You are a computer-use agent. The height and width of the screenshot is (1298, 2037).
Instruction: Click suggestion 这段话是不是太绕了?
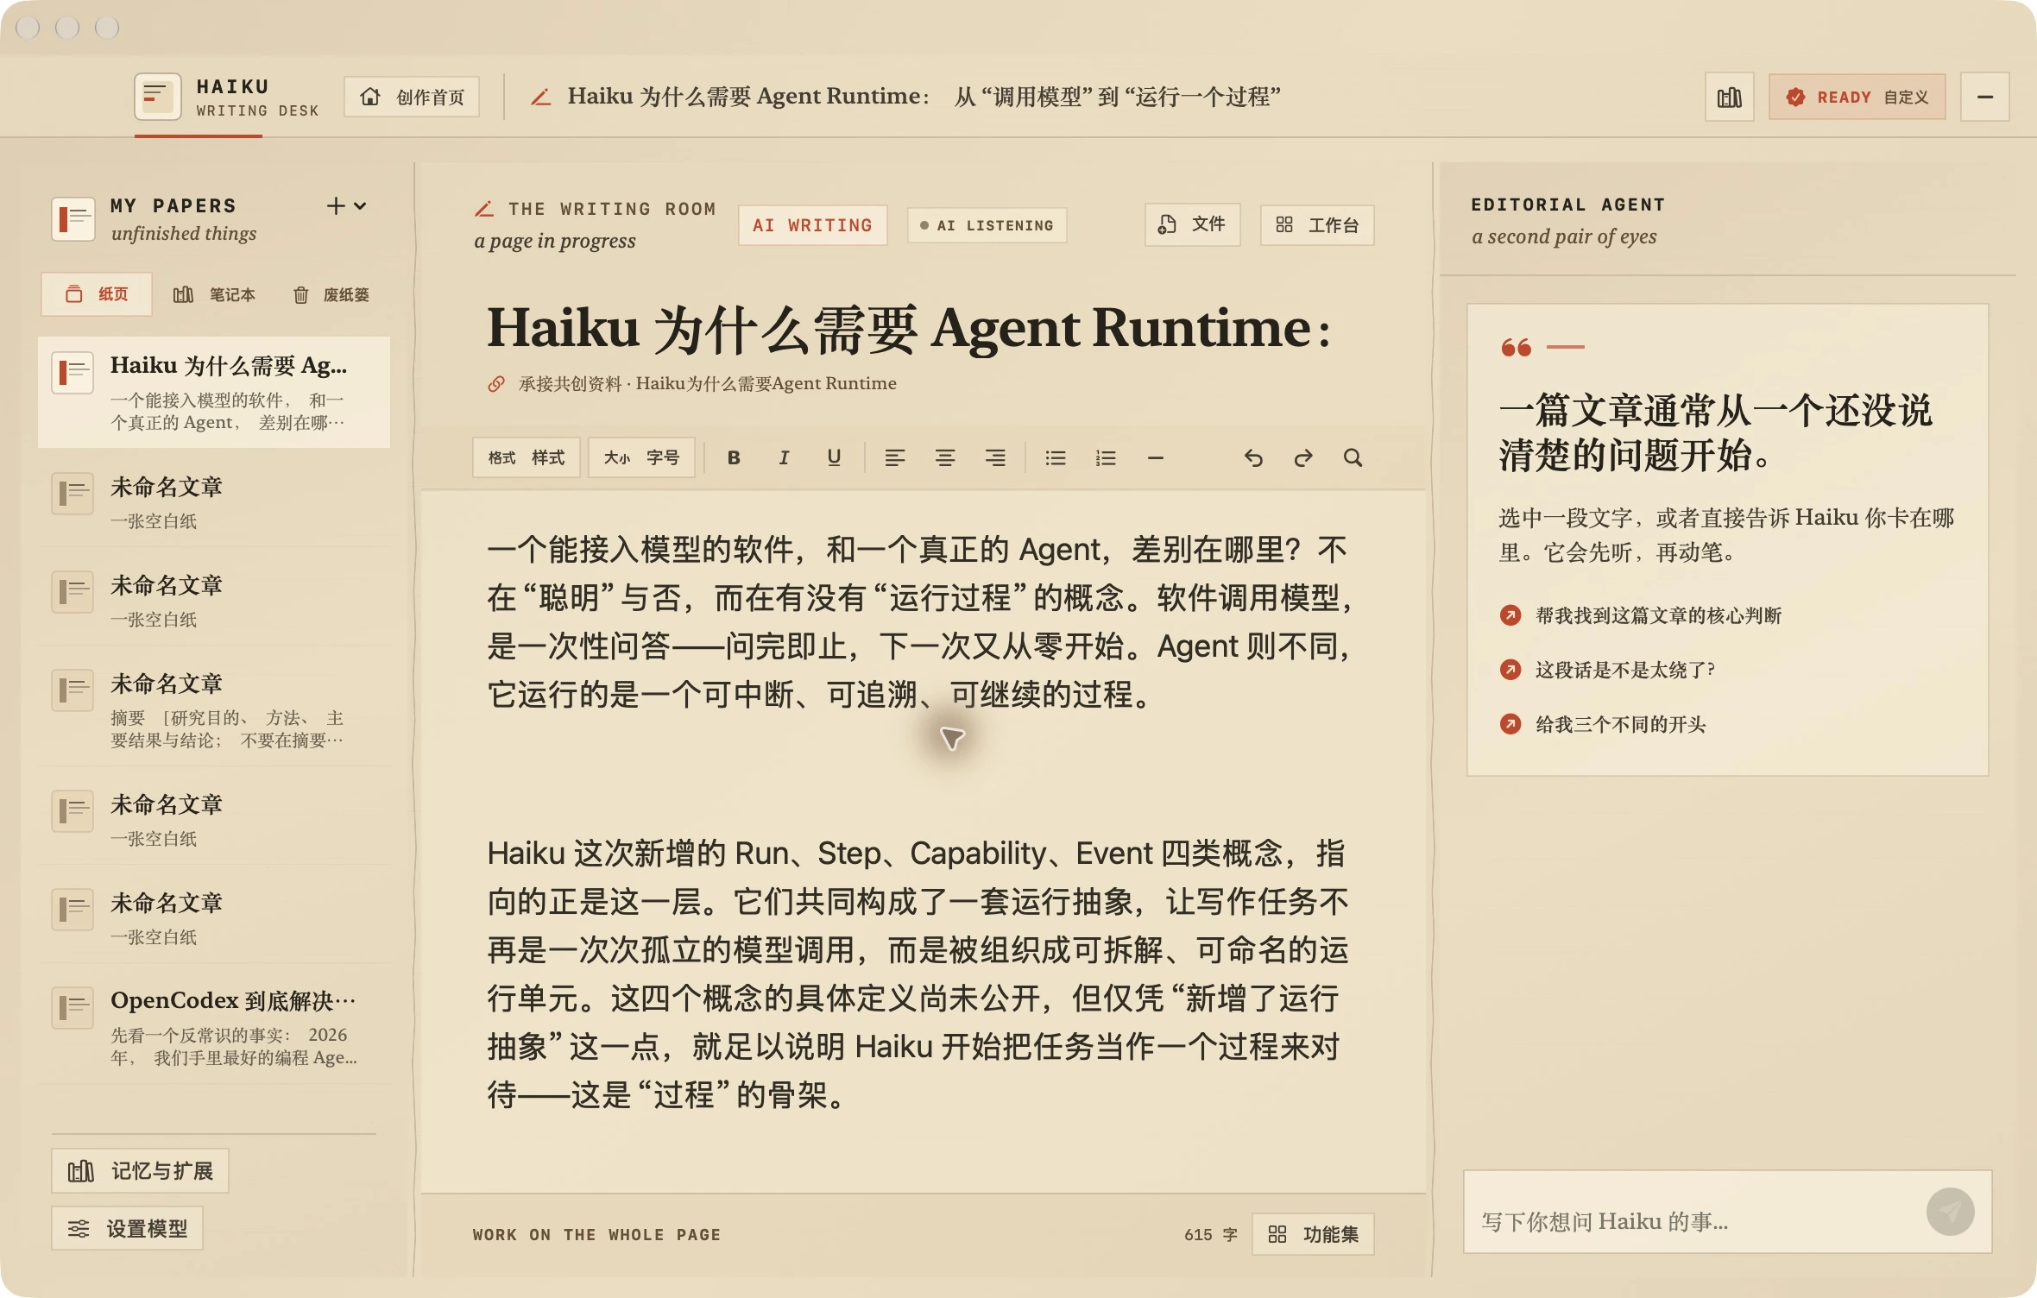pyautogui.click(x=1607, y=670)
